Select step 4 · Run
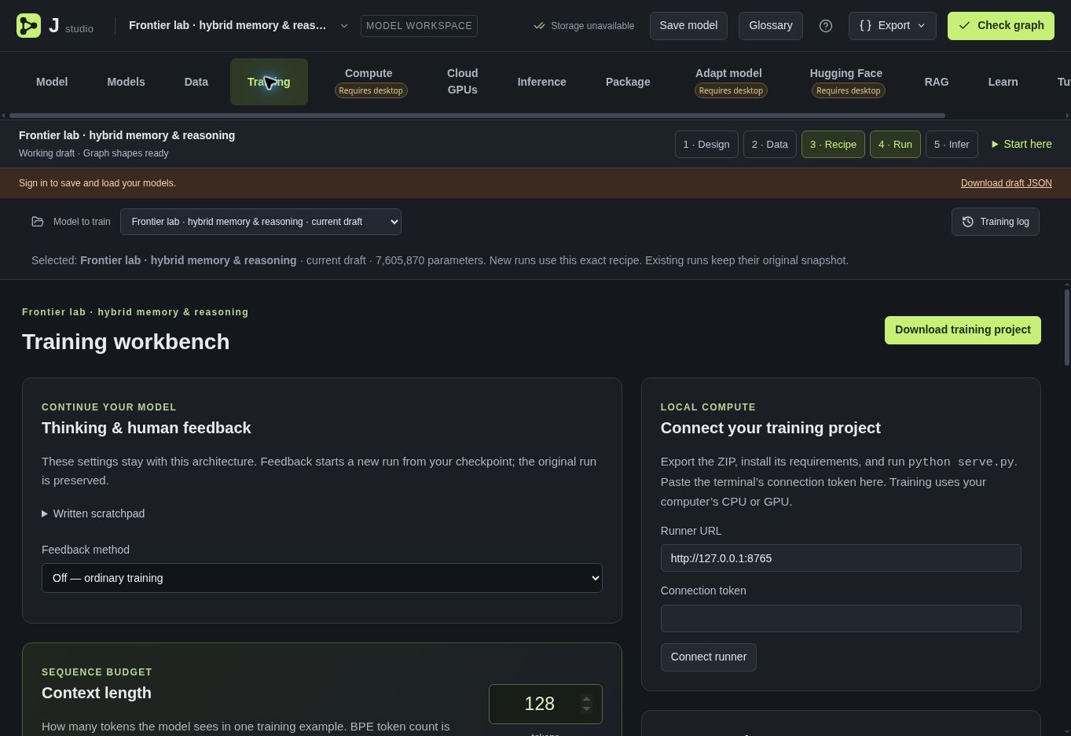This screenshot has width=1071, height=736. point(895,145)
